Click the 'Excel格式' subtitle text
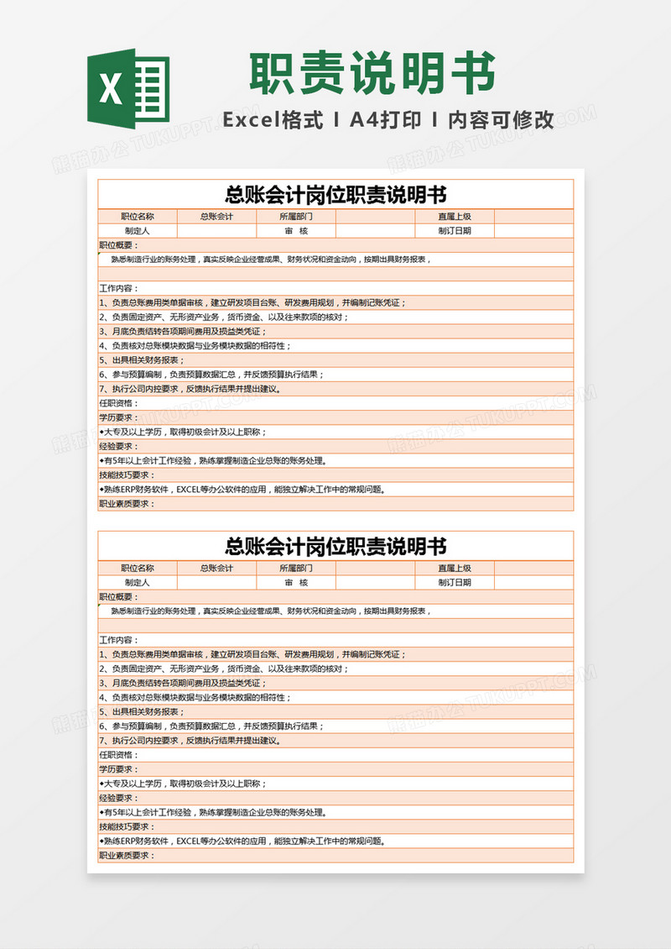 pos(273,120)
